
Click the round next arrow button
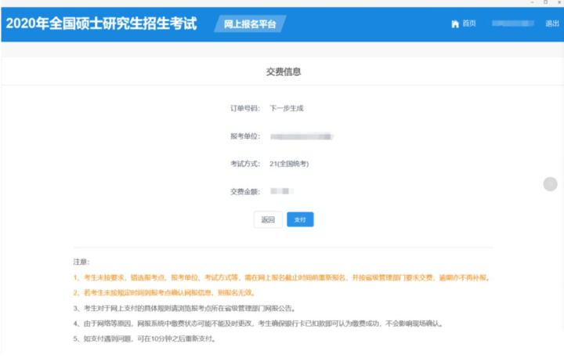tap(550, 184)
